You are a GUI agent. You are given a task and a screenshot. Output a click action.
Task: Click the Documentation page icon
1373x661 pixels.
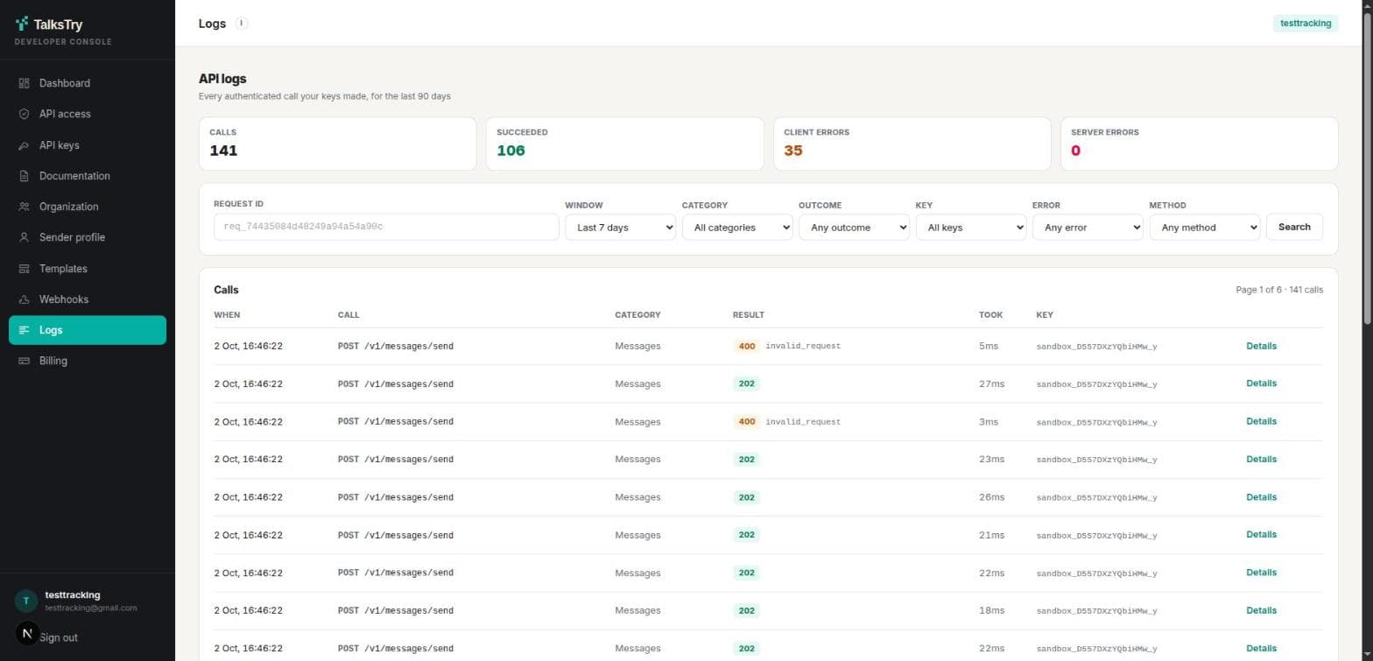24,176
